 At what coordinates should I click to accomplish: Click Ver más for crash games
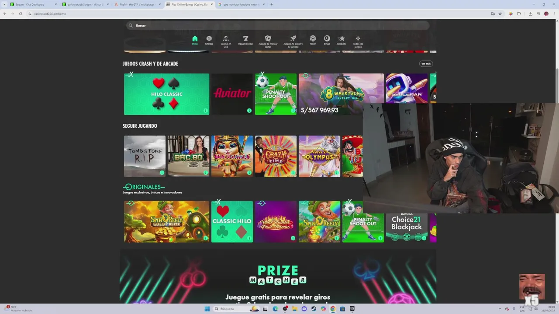click(x=426, y=64)
